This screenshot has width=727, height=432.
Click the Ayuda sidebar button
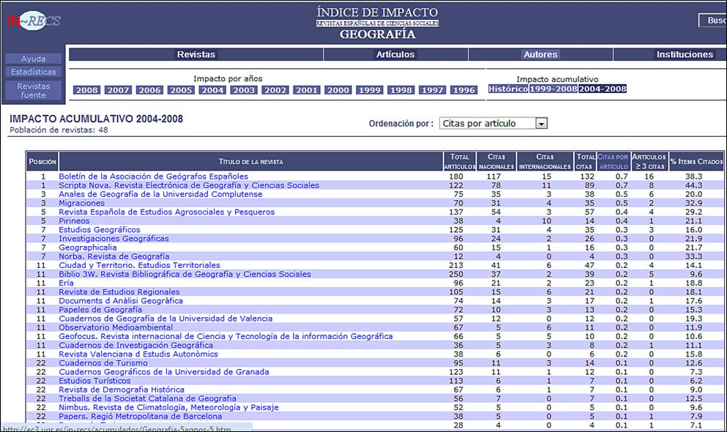coord(33,59)
